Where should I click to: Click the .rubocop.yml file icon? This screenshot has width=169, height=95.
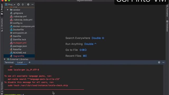coord(11,16)
